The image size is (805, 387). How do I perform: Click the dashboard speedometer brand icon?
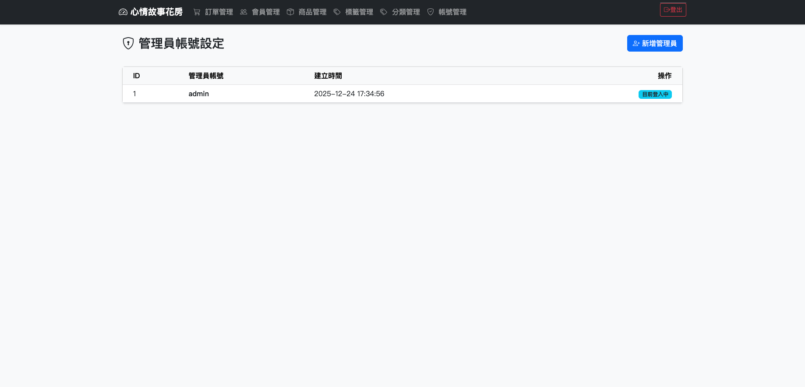[x=123, y=12]
